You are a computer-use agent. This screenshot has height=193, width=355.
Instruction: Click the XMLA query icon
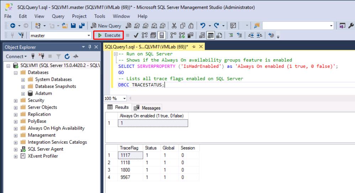[154, 26]
